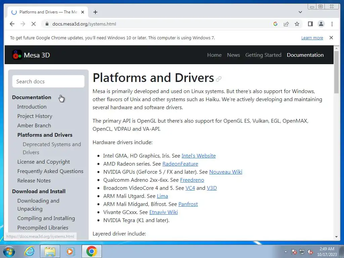Open the Freedreno link
This screenshot has width=344, height=258.
(x=192, y=180)
